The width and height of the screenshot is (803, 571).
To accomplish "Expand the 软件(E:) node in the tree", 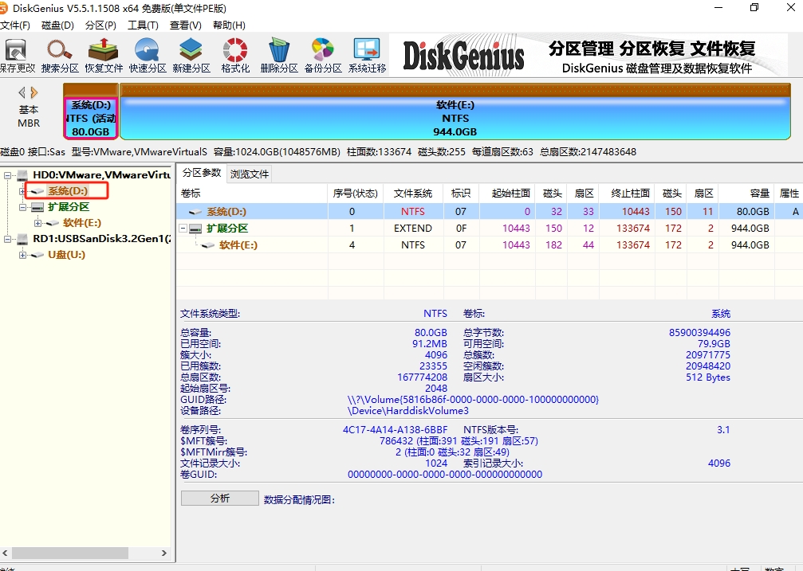I will 37,223.
